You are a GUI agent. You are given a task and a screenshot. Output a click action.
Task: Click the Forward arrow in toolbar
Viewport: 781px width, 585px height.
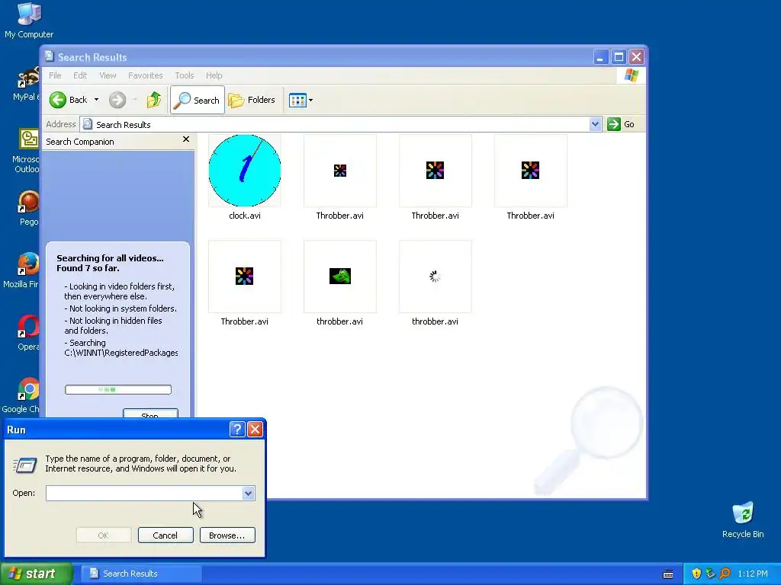click(117, 100)
